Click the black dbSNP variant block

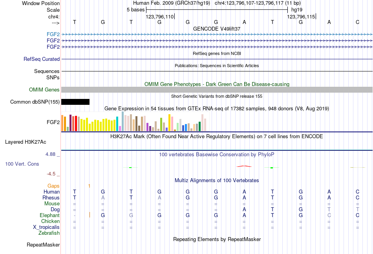[x=75, y=102]
